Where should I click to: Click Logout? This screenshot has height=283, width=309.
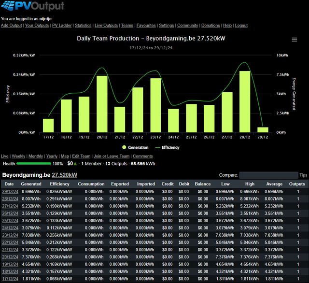(x=241, y=26)
